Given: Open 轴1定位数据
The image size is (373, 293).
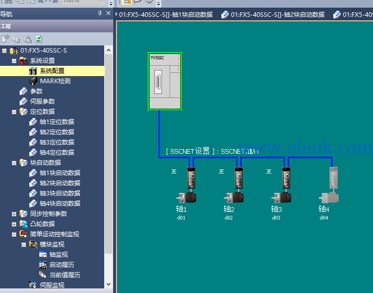Looking at the screenshot, I should (57, 122).
